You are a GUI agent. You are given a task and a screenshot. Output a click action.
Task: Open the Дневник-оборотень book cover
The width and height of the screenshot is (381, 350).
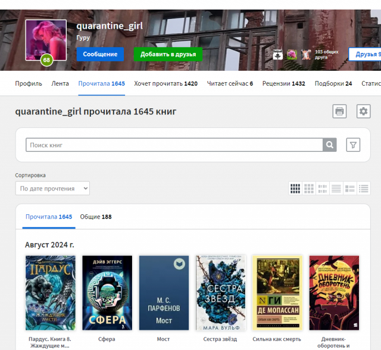coord(334,293)
